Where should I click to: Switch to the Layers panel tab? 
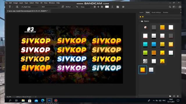142,12
